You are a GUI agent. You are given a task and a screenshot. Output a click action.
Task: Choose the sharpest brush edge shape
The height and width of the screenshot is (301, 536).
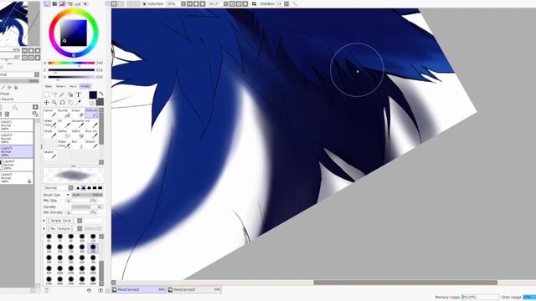coord(78,187)
